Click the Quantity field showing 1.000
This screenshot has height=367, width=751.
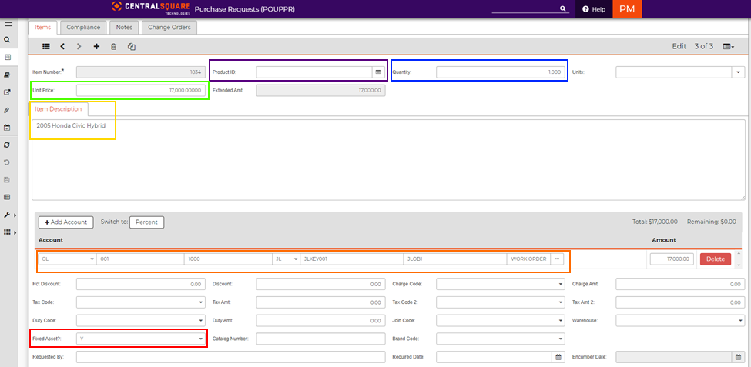tap(501, 72)
